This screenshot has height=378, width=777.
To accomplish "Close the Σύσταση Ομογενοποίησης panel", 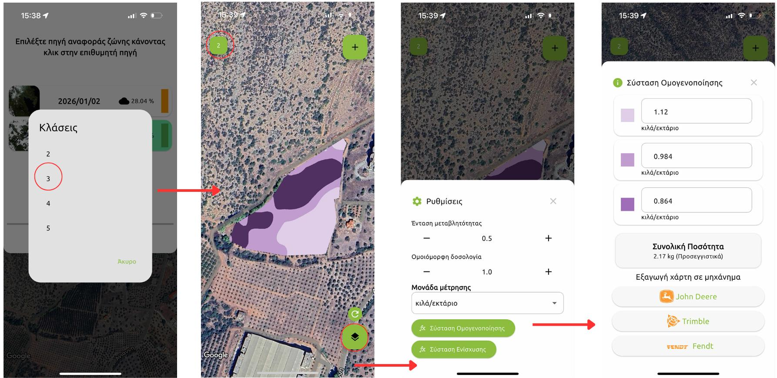I will pyautogui.click(x=754, y=82).
